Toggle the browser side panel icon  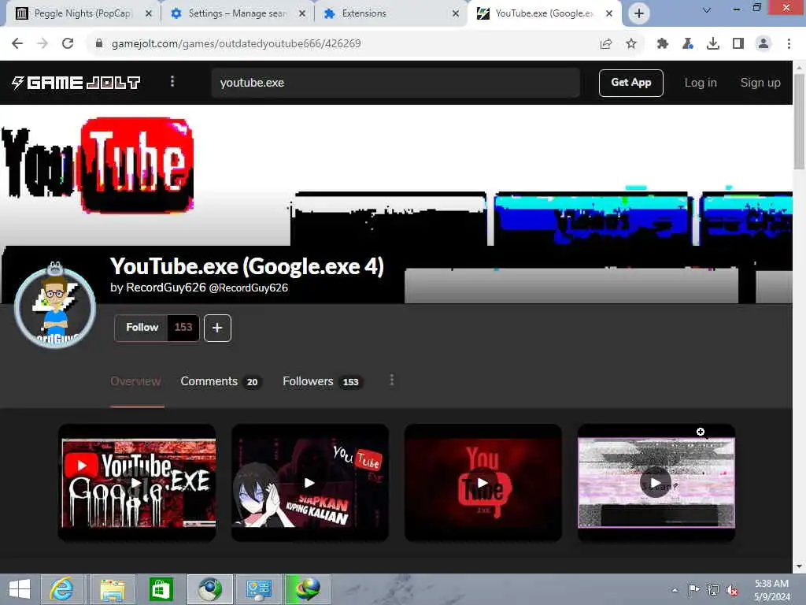click(x=738, y=44)
